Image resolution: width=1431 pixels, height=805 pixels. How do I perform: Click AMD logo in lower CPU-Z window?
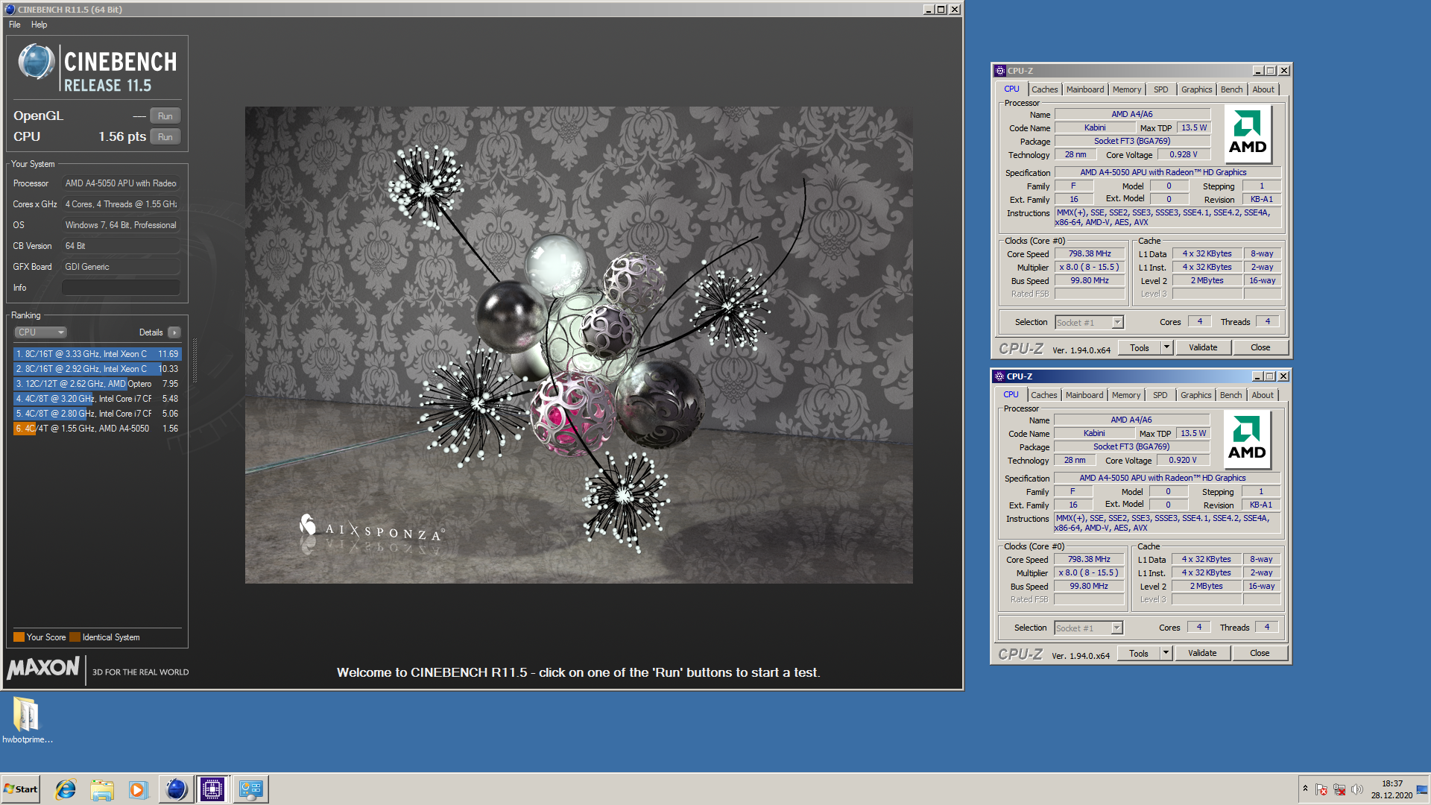1247,440
